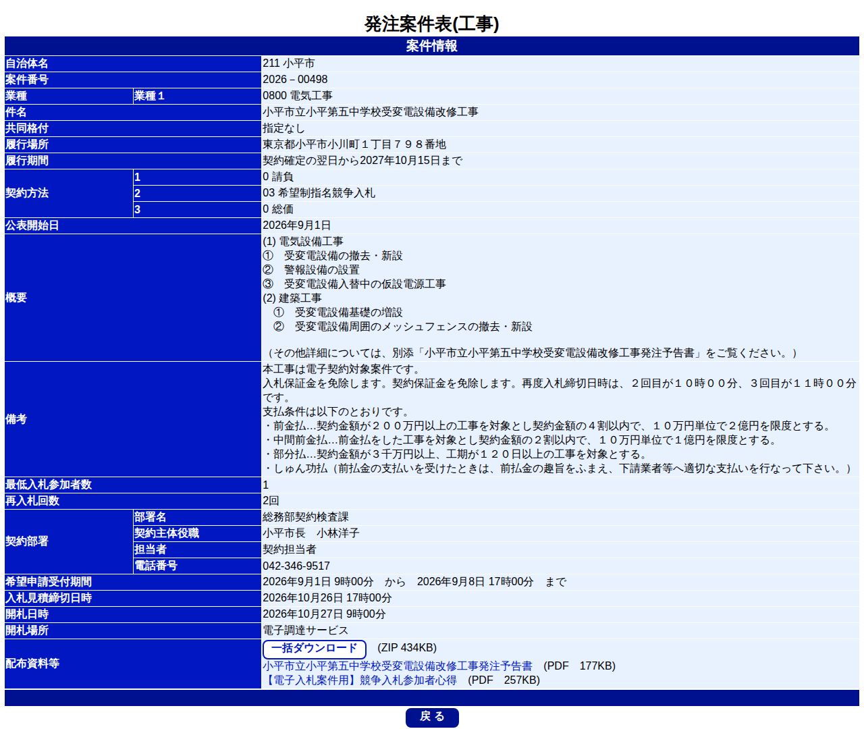Select the address 東京都小平市小川町１丁目７９８番地
The width and height of the screenshot is (864, 729).
[x=354, y=144]
